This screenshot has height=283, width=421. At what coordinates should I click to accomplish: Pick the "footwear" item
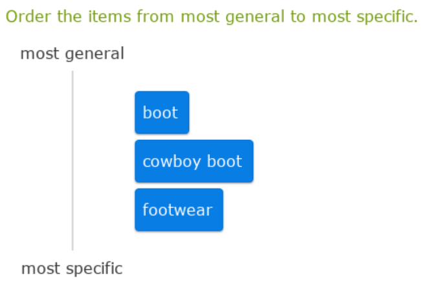pyautogui.click(x=178, y=210)
